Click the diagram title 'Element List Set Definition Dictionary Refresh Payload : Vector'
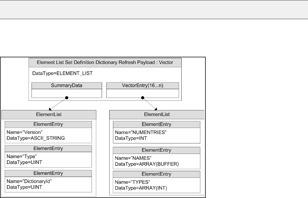 click(105, 62)
